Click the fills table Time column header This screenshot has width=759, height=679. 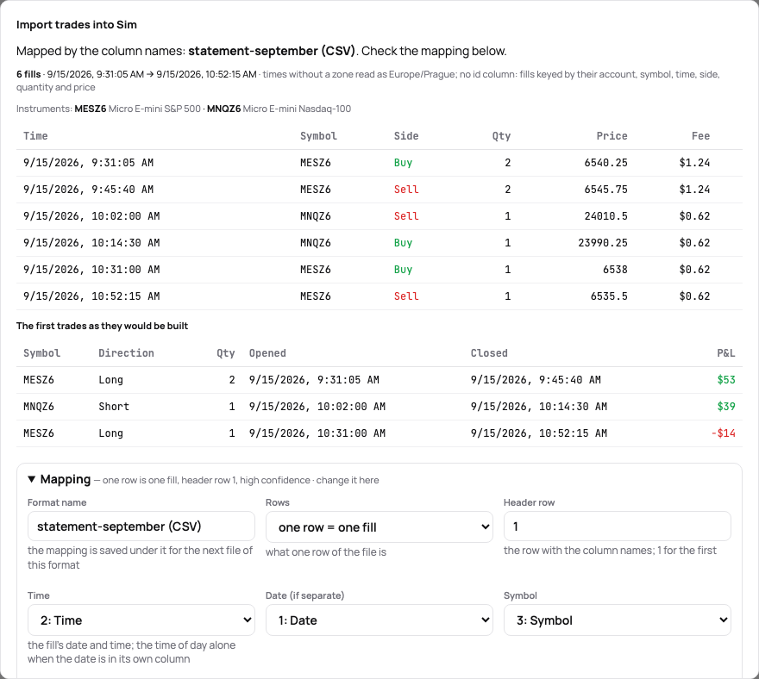click(x=35, y=136)
